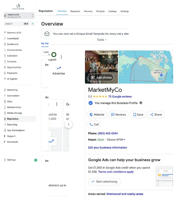This screenshot has height=207, width=177.
Task: Click Google Ads preview illustration
Action: coord(164,176)
